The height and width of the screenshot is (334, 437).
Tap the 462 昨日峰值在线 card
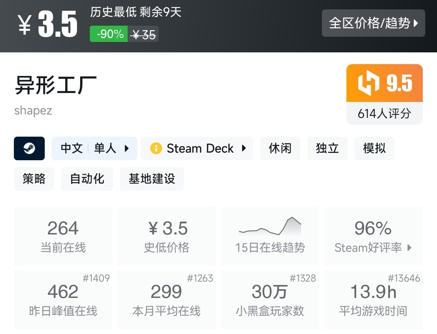(x=63, y=300)
